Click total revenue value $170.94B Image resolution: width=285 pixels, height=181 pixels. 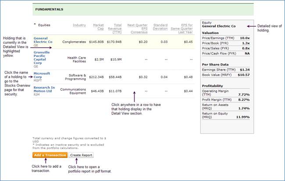pyautogui.click(x=114, y=42)
